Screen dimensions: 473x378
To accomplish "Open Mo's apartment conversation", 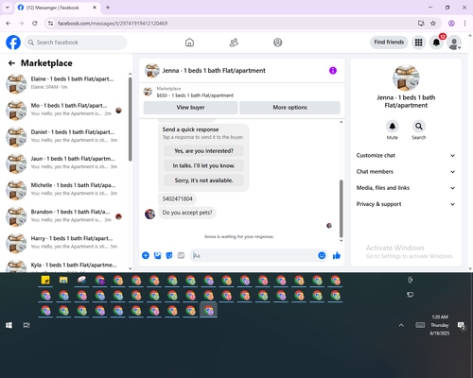I will 64,110.
